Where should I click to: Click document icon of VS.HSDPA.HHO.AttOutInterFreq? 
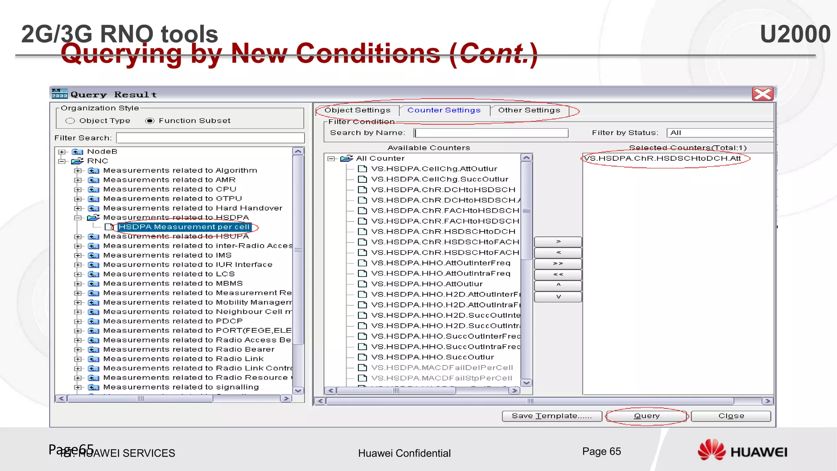pyautogui.click(x=362, y=263)
